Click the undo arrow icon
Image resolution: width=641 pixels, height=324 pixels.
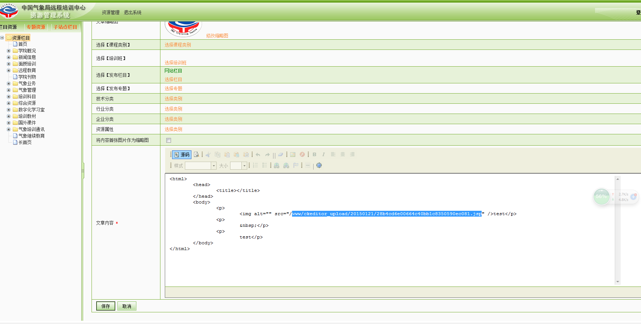point(258,154)
